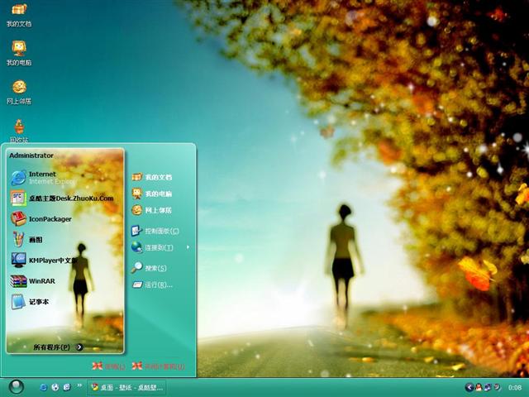Image resolution: width=529 pixels, height=397 pixels.
Task: Click the 0:08 taskbar clock
Action: (x=515, y=388)
